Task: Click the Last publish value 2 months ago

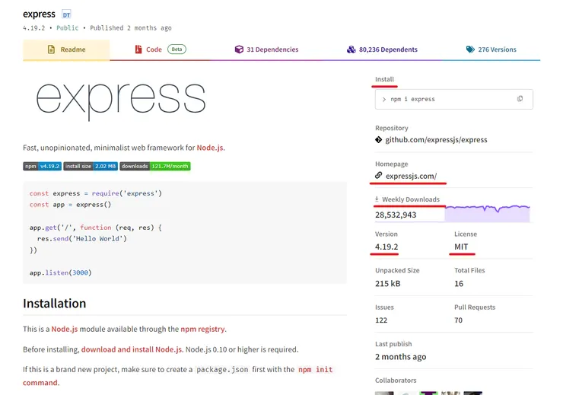Action: click(401, 357)
